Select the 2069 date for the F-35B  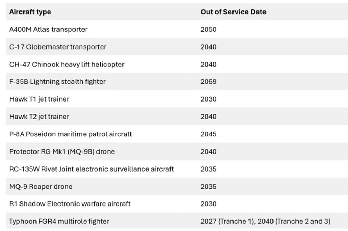tap(208, 82)
